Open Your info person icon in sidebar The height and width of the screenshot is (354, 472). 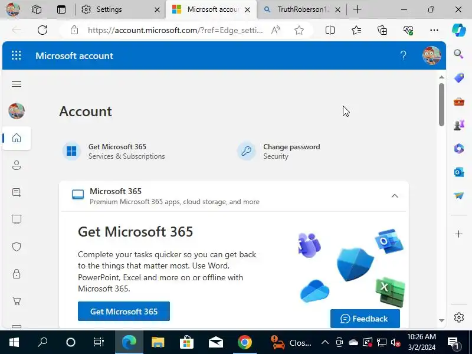coord(17,165)
